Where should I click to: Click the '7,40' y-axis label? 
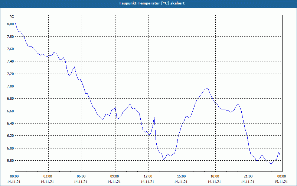coord(11,61)
